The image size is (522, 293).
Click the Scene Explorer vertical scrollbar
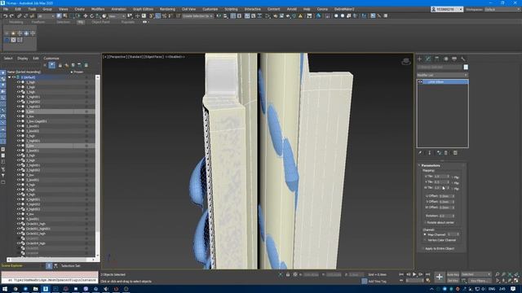click(x=98, y=165)
